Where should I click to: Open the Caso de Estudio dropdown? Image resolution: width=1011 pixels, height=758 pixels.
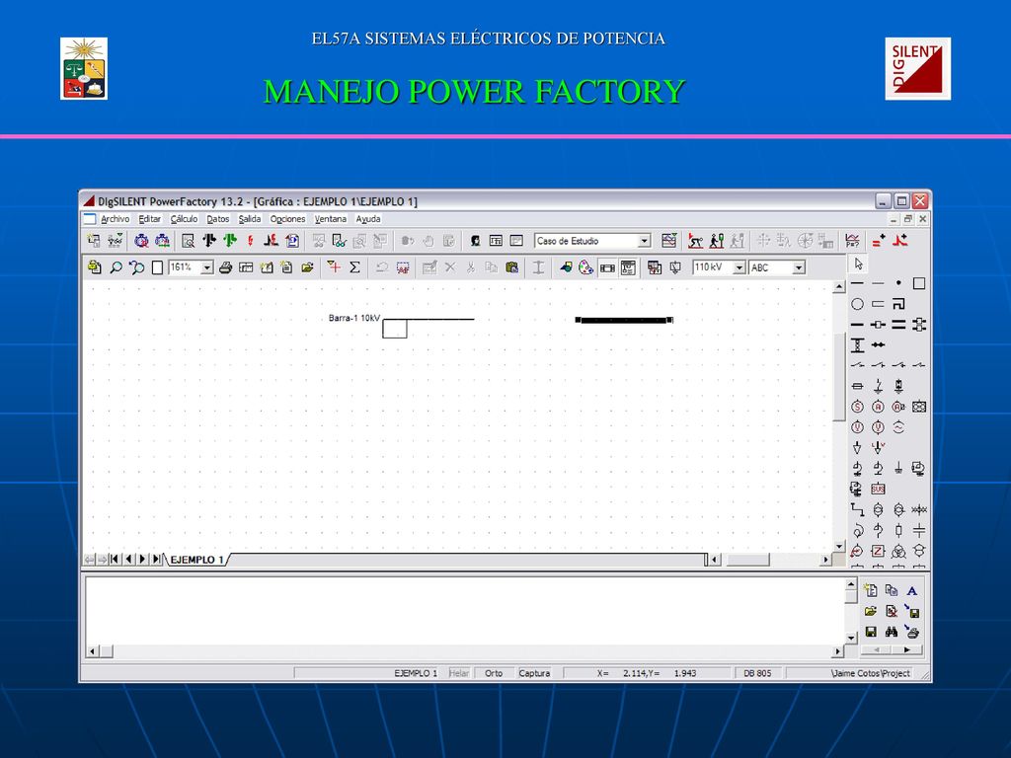click(x=644, y=241)
